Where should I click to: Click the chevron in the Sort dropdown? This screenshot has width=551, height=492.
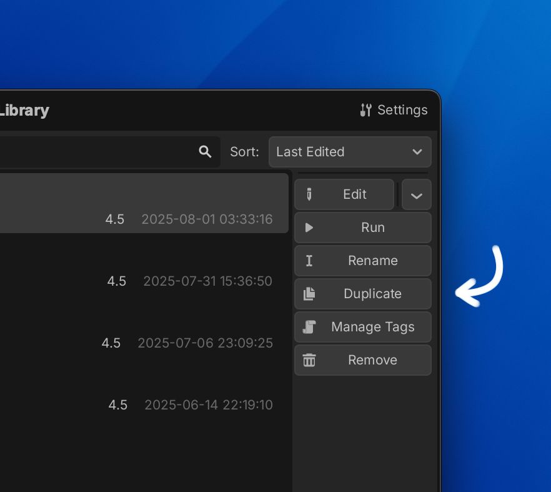417,152
